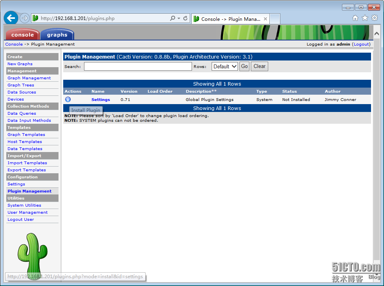Open Data Templates in sidebar
384x286 pixels.
[25, 149]
